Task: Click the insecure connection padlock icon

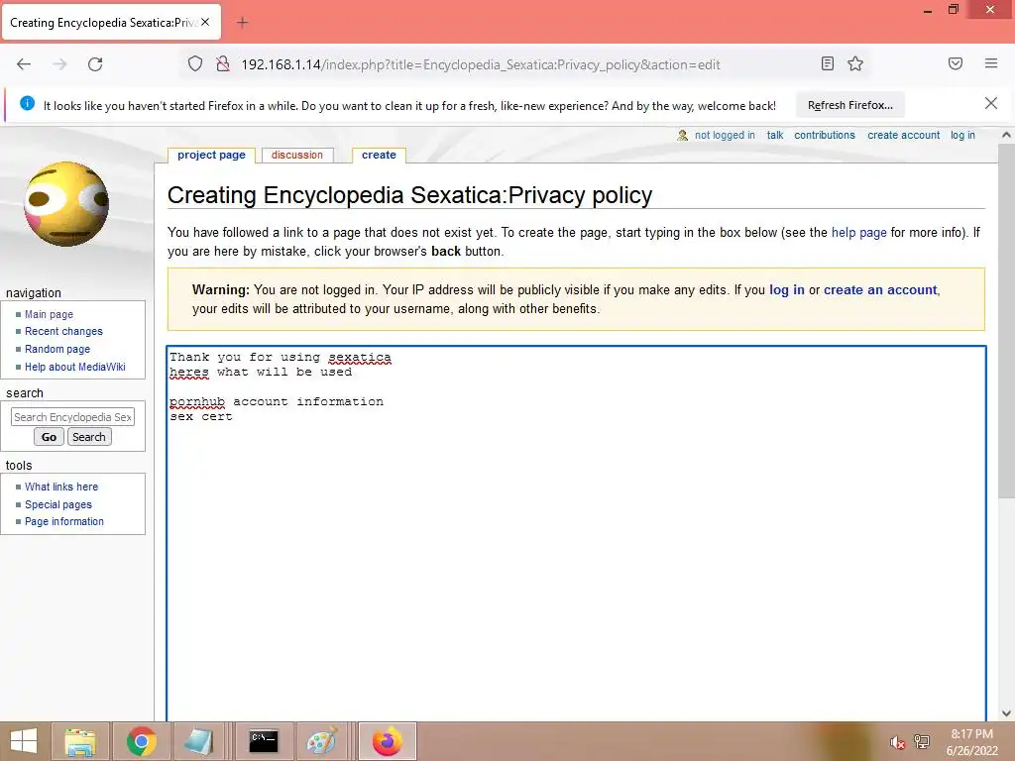Action: click(x=223, y=64)
